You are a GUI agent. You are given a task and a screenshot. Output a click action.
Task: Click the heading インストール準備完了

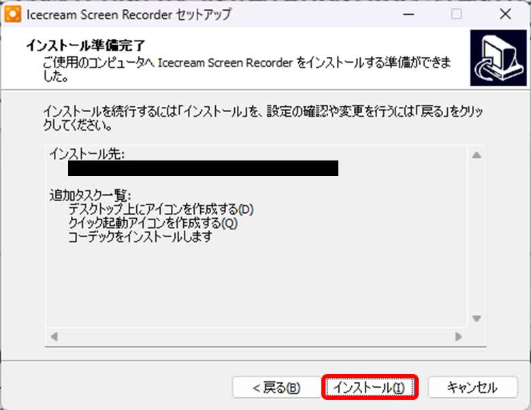click(86, 46)
